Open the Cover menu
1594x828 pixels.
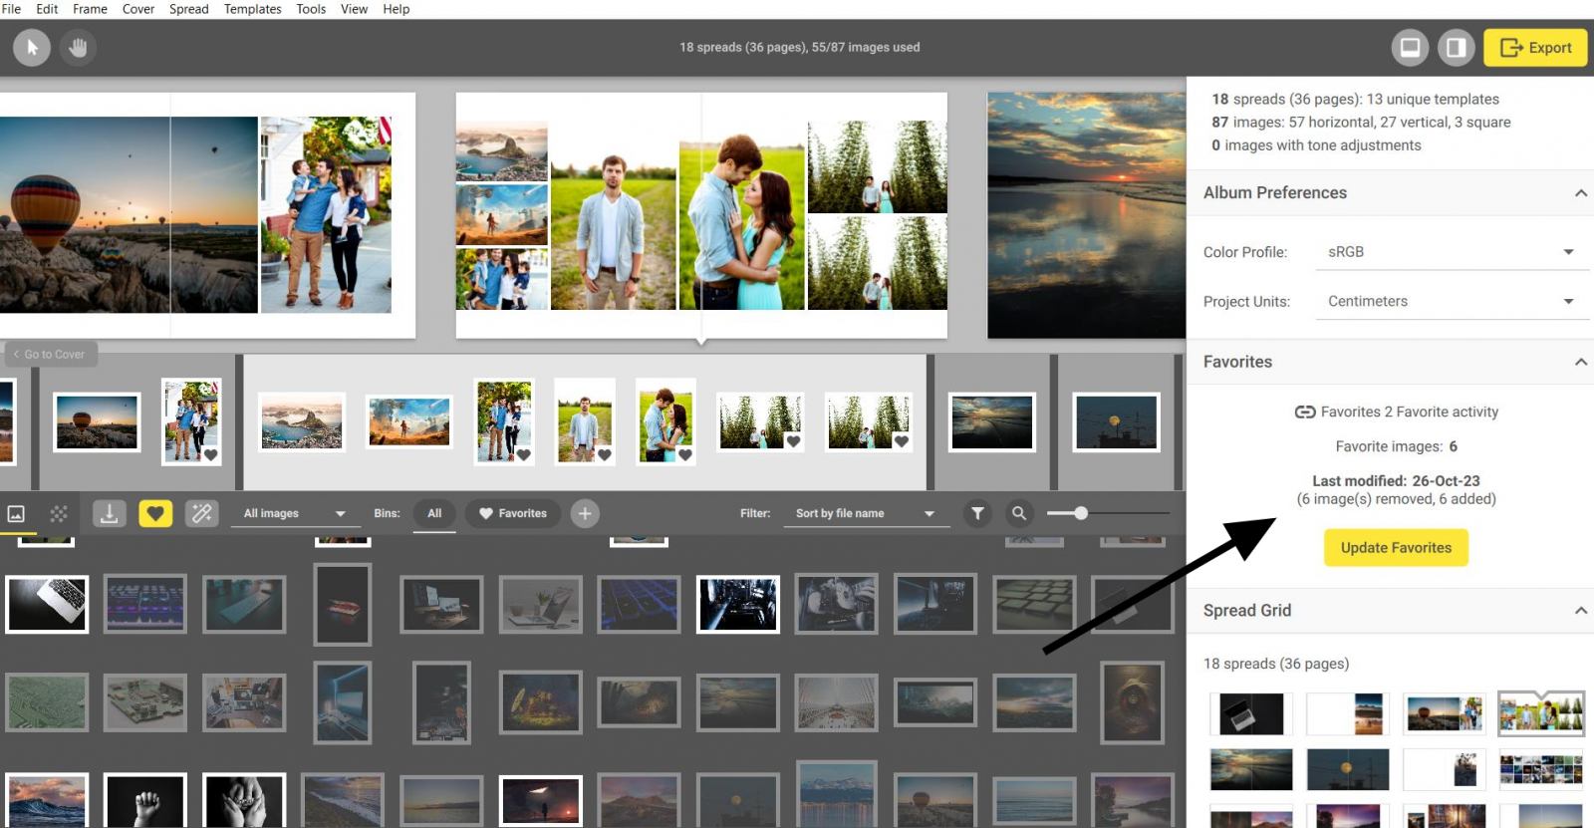coord(138,9)
